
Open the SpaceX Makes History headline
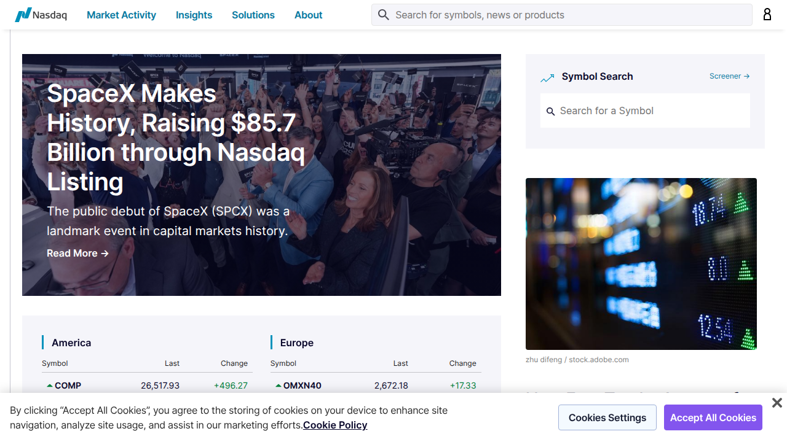pyautogui.click(x=176, y=138)
